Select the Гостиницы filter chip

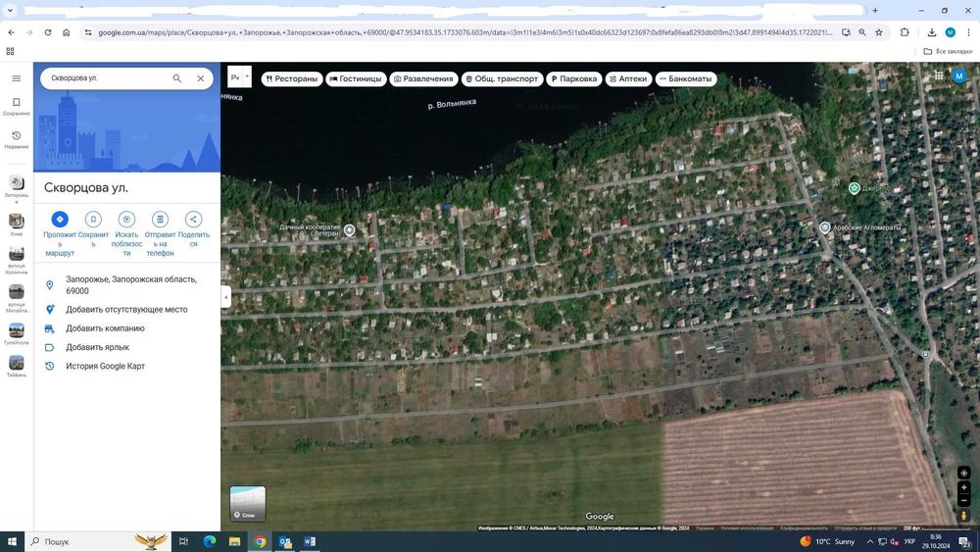[x=356, y=78]
